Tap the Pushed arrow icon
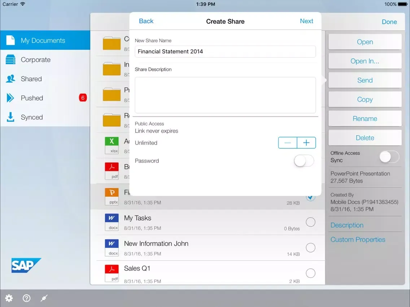This screenshot has height=307, width=410. (10, 98)
